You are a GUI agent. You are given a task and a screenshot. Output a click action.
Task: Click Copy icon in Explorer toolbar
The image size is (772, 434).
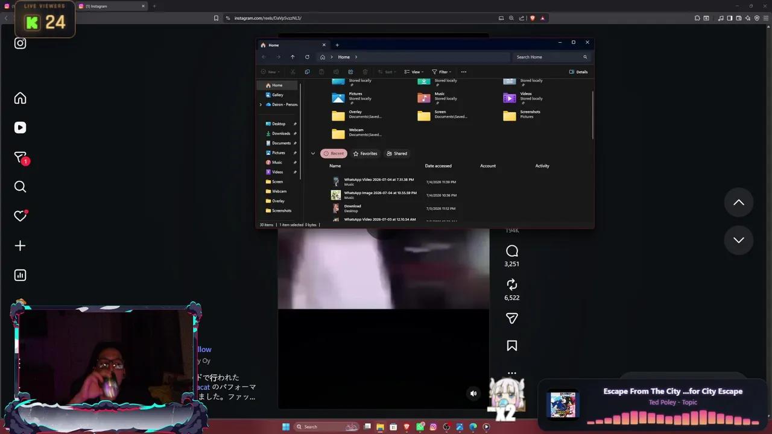coord(307,72)
